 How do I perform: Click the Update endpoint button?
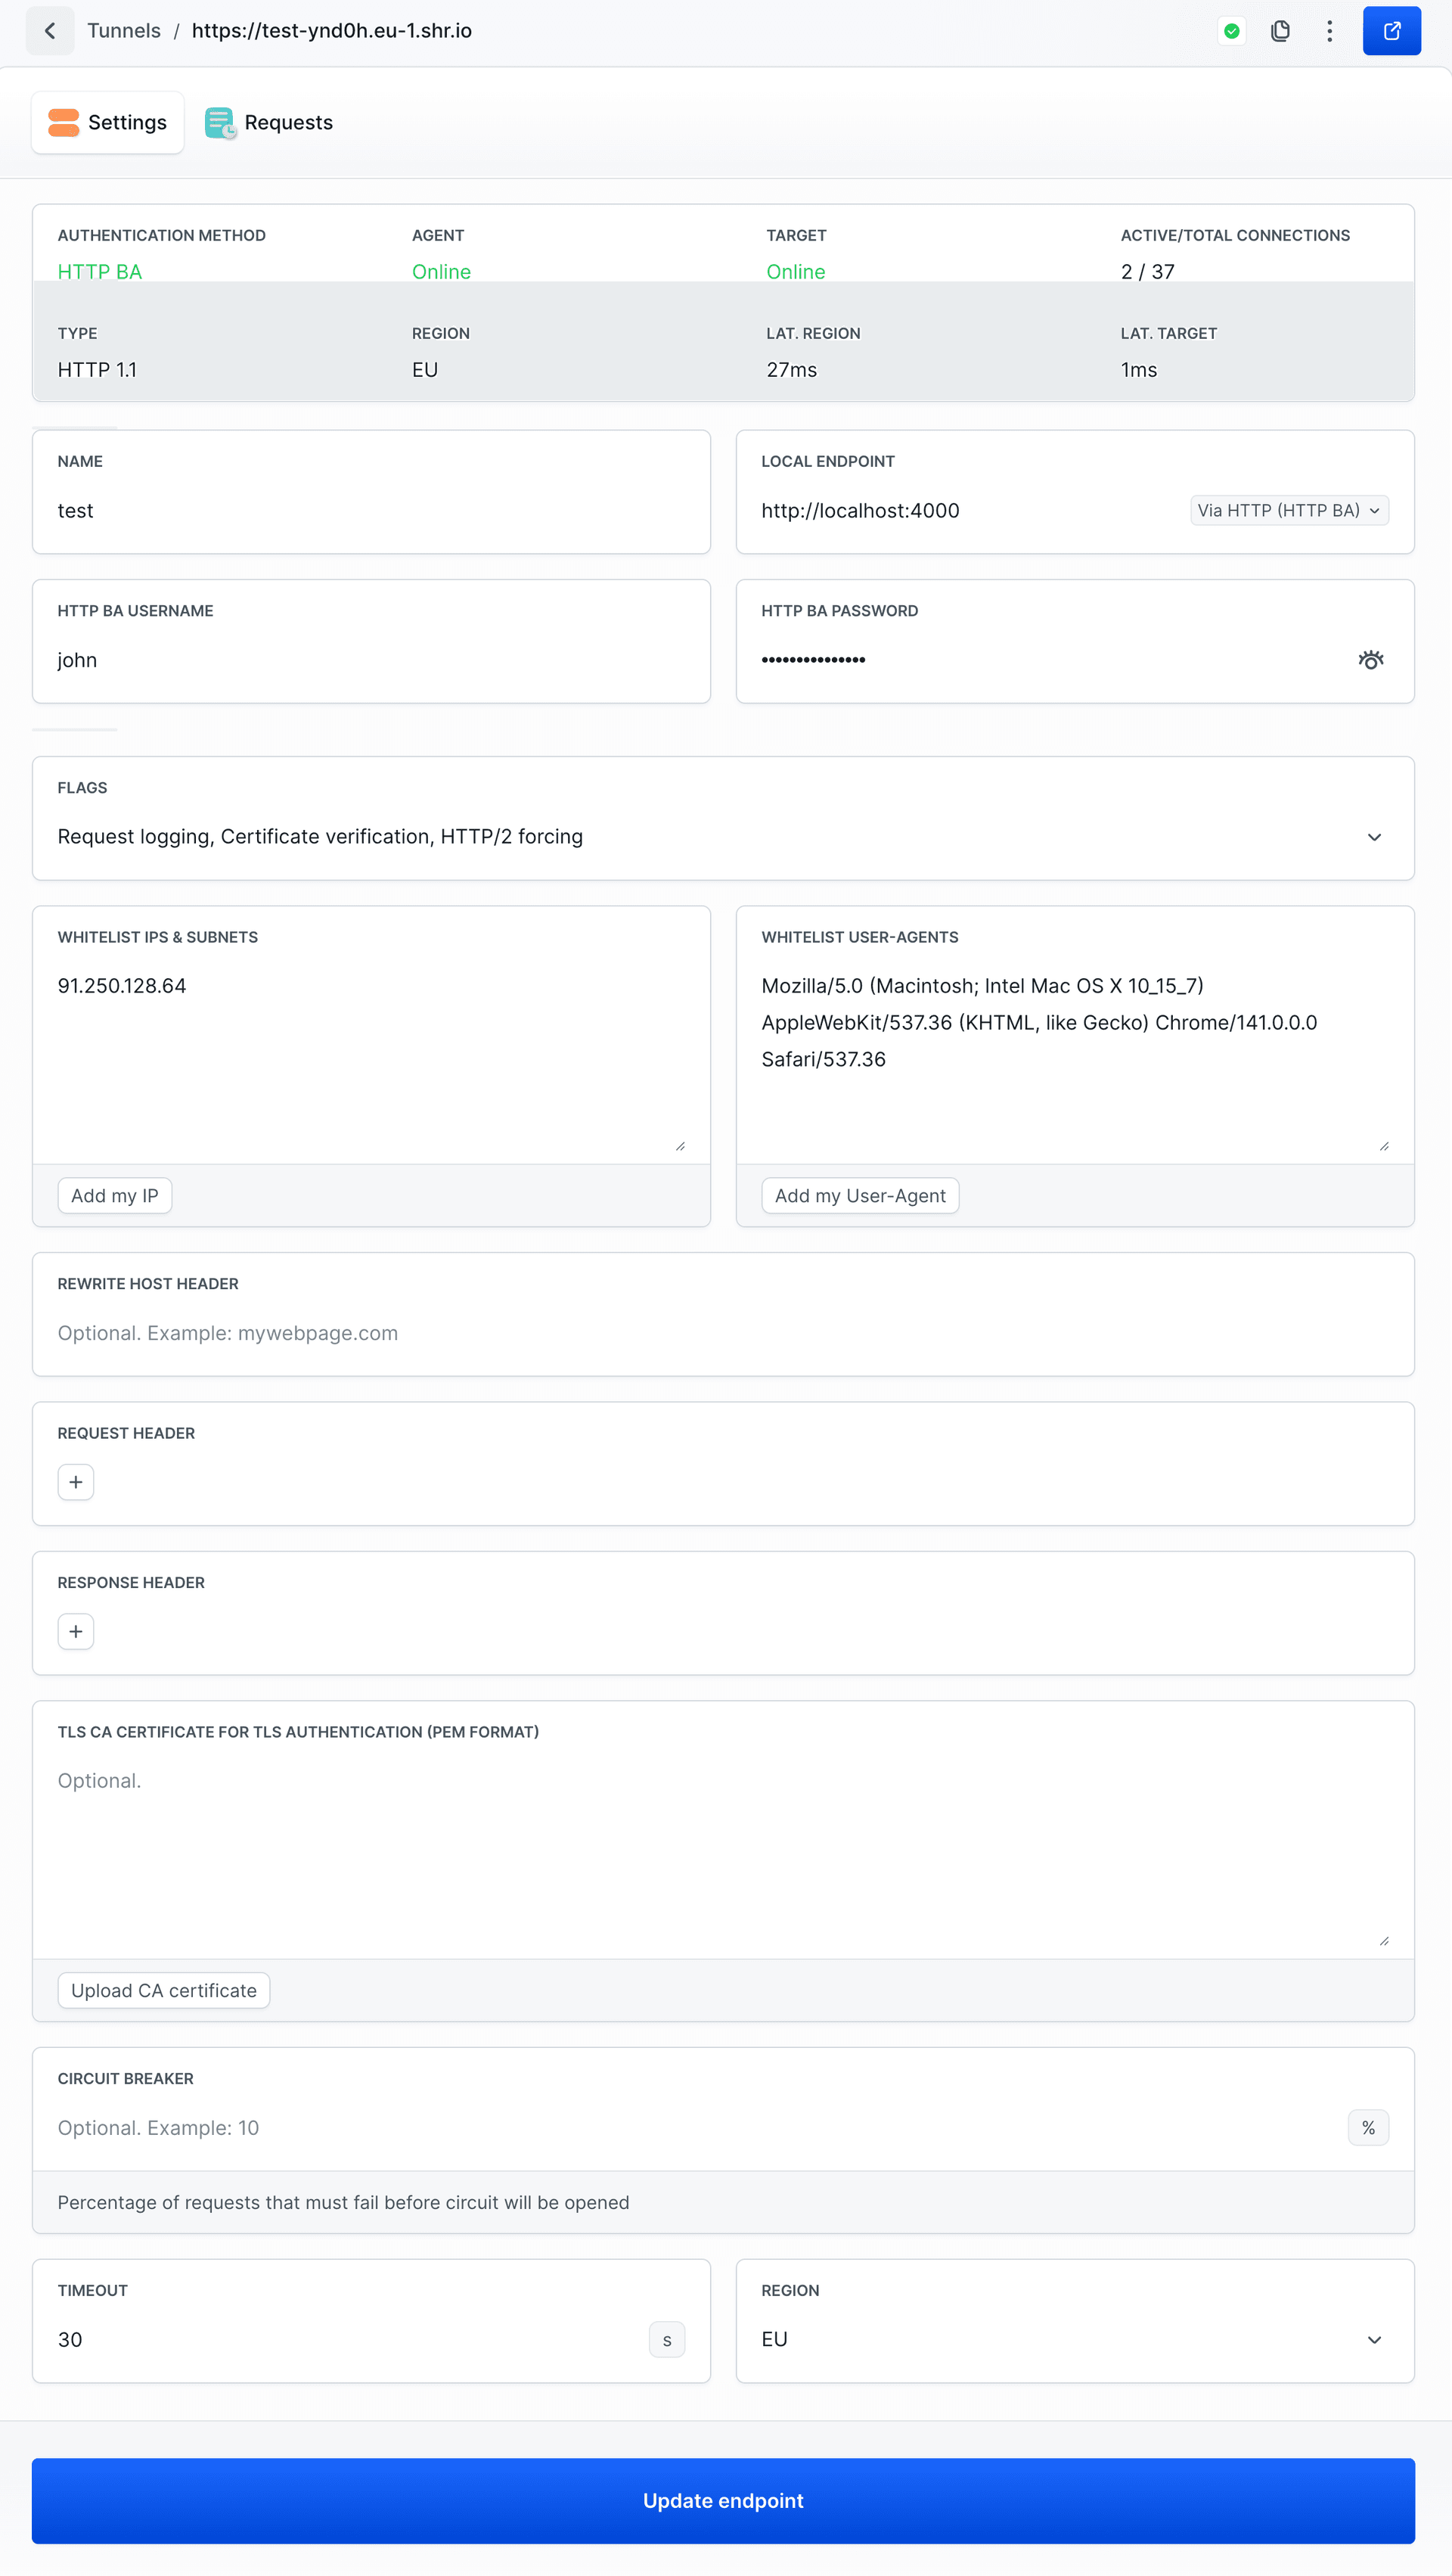tap(724, 2500)
